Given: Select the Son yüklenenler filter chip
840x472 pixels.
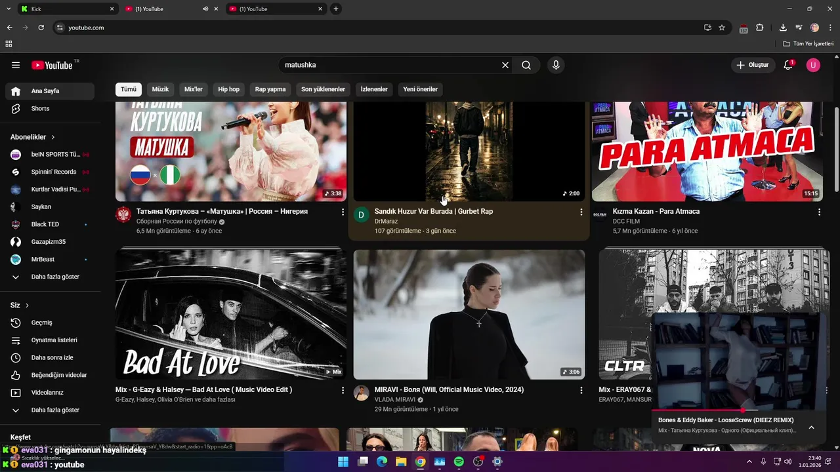Looking at the screenshot, I should click(323, 89).
